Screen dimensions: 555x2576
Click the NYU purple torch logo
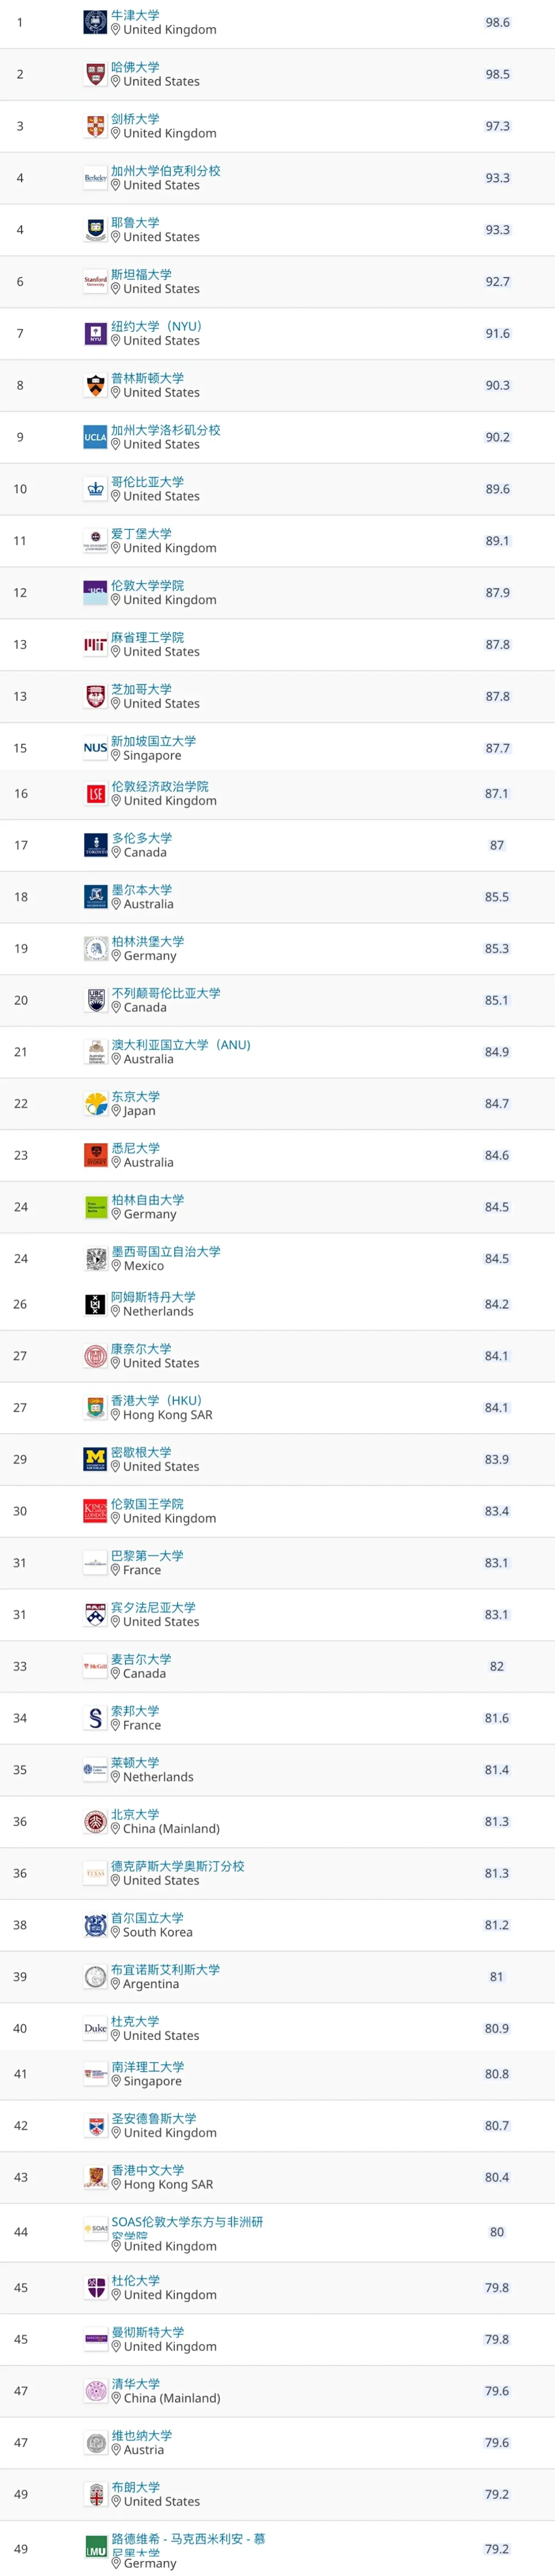95,333
